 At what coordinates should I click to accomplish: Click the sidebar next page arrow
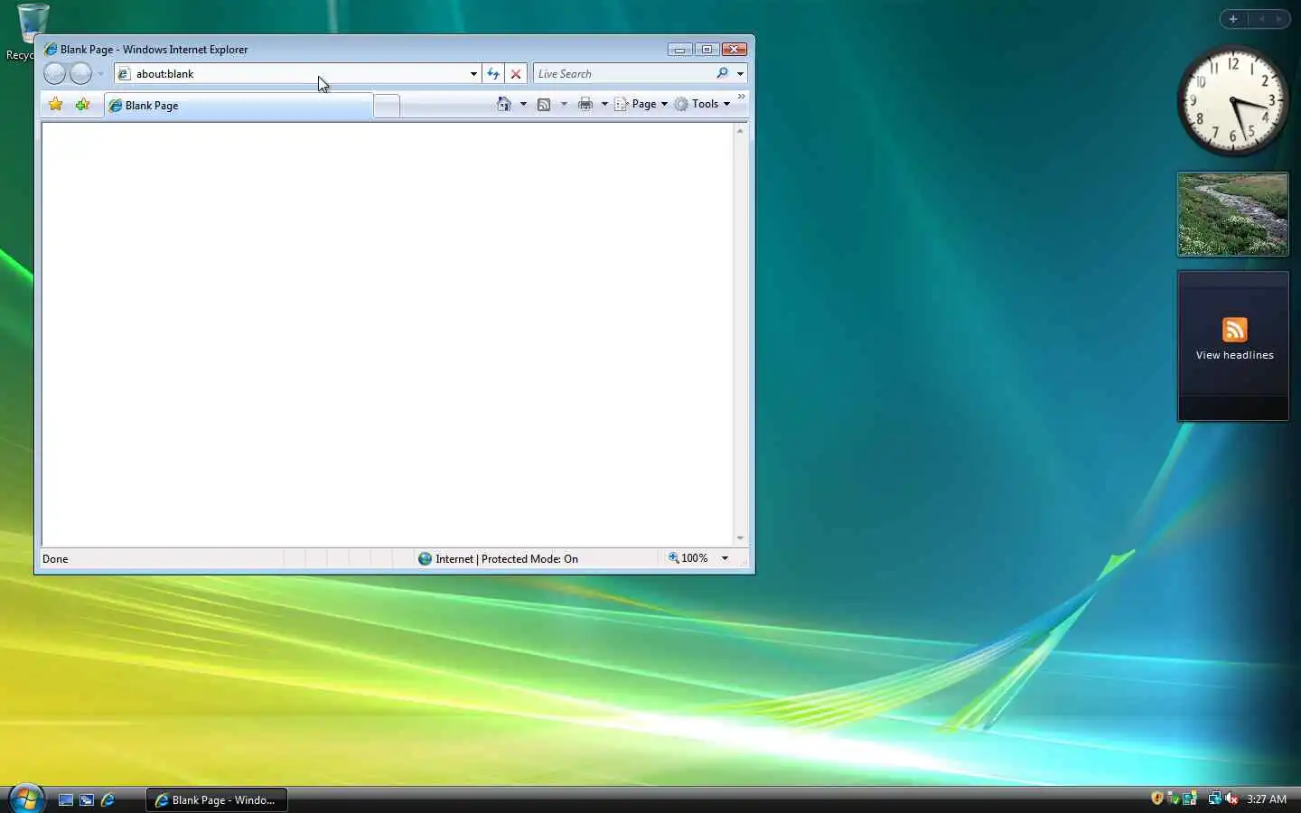click(1278, 19)
